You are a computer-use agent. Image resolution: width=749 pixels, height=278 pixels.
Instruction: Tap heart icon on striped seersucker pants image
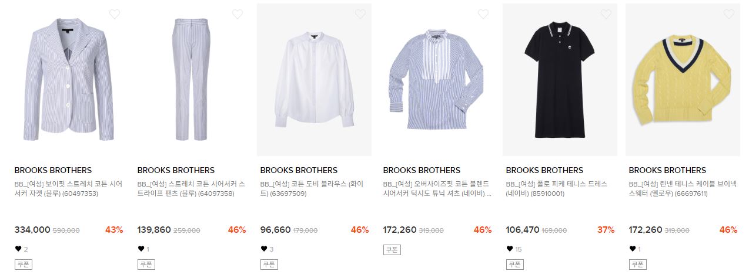(238, 14)
